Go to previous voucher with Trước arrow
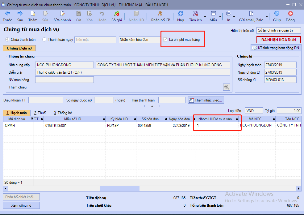This screenshot has height=215, width=304. click(7, 14)
